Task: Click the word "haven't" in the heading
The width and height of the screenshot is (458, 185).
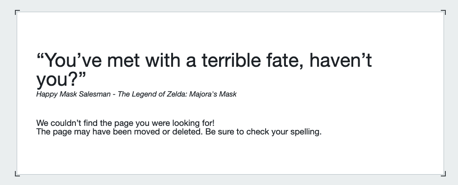Action: click(341, 60)
